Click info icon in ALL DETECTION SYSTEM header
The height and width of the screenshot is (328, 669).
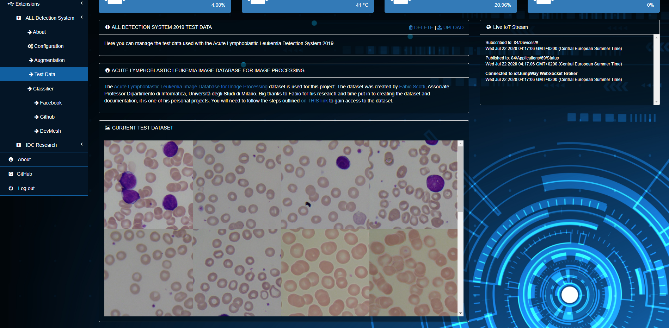coord(108,27)
